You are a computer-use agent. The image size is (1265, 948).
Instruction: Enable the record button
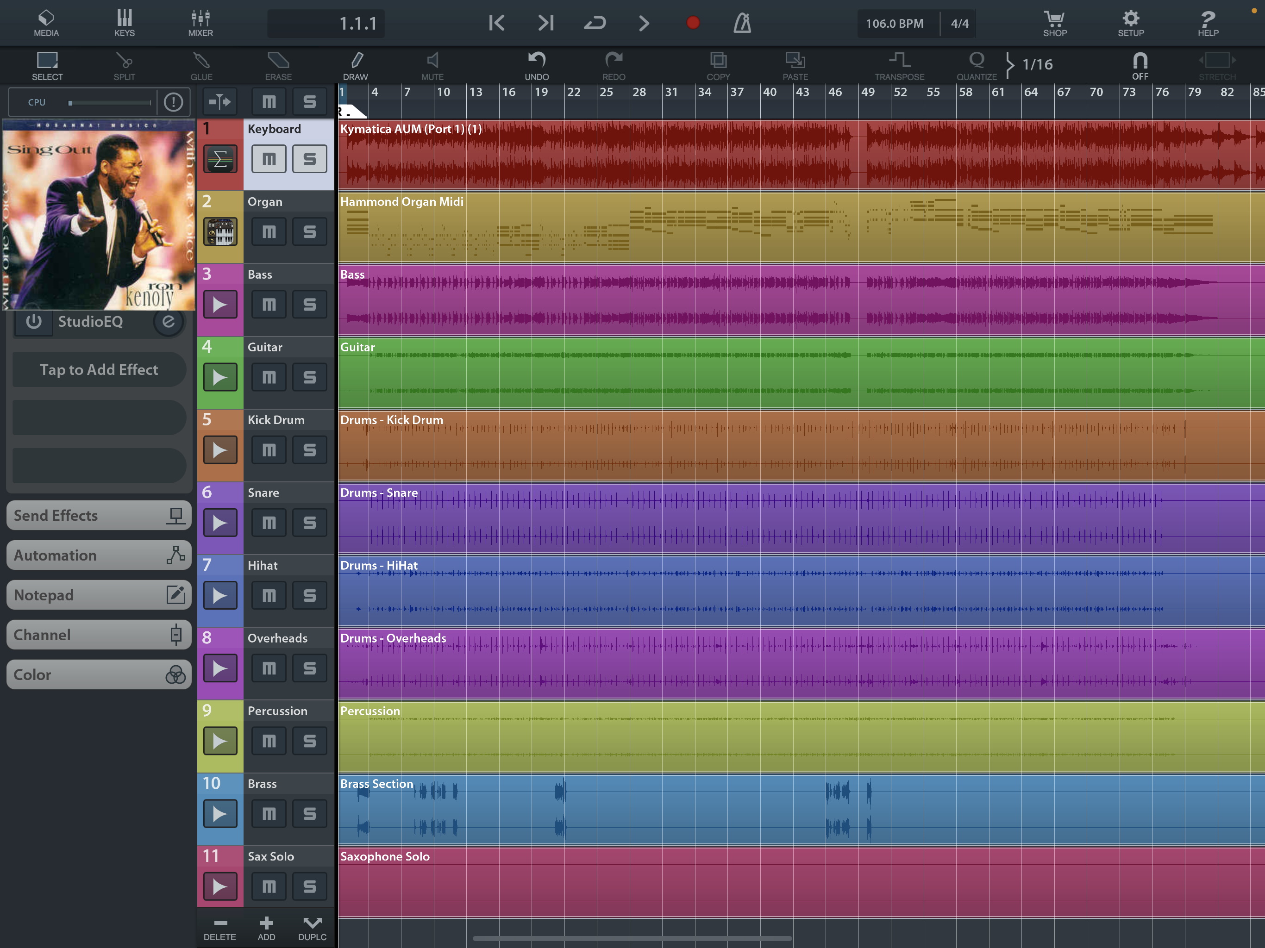coord(693,23)
